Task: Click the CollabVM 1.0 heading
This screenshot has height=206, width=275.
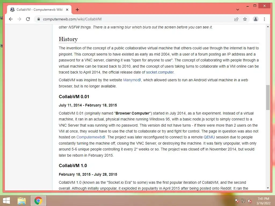Action: coord(73,166)
